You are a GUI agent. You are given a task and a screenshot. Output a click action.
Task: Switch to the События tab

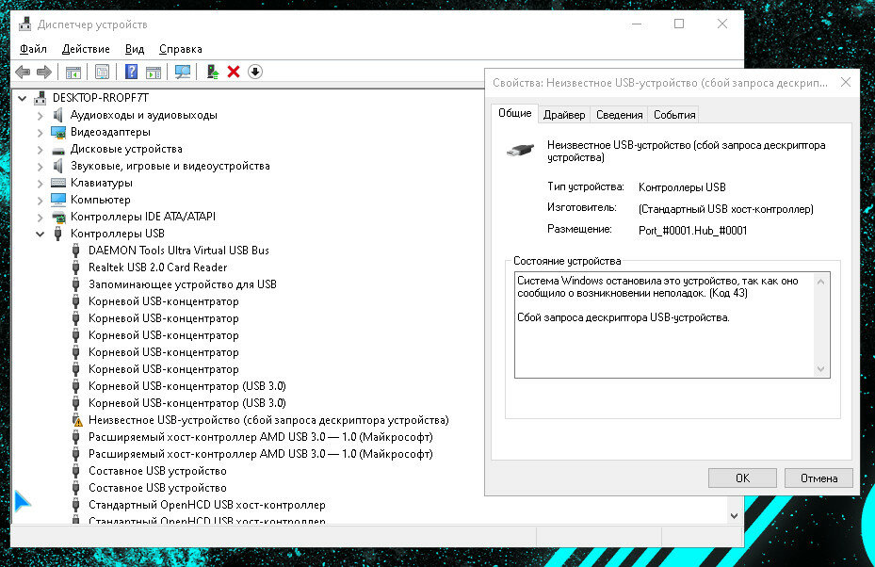(x=674, y=115)
